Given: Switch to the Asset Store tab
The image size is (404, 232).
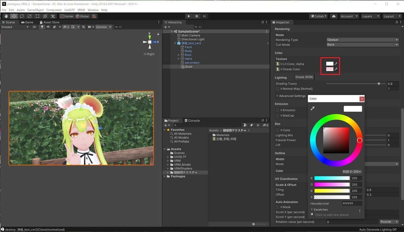Looking at the screenshot, I should click(49, 22).
